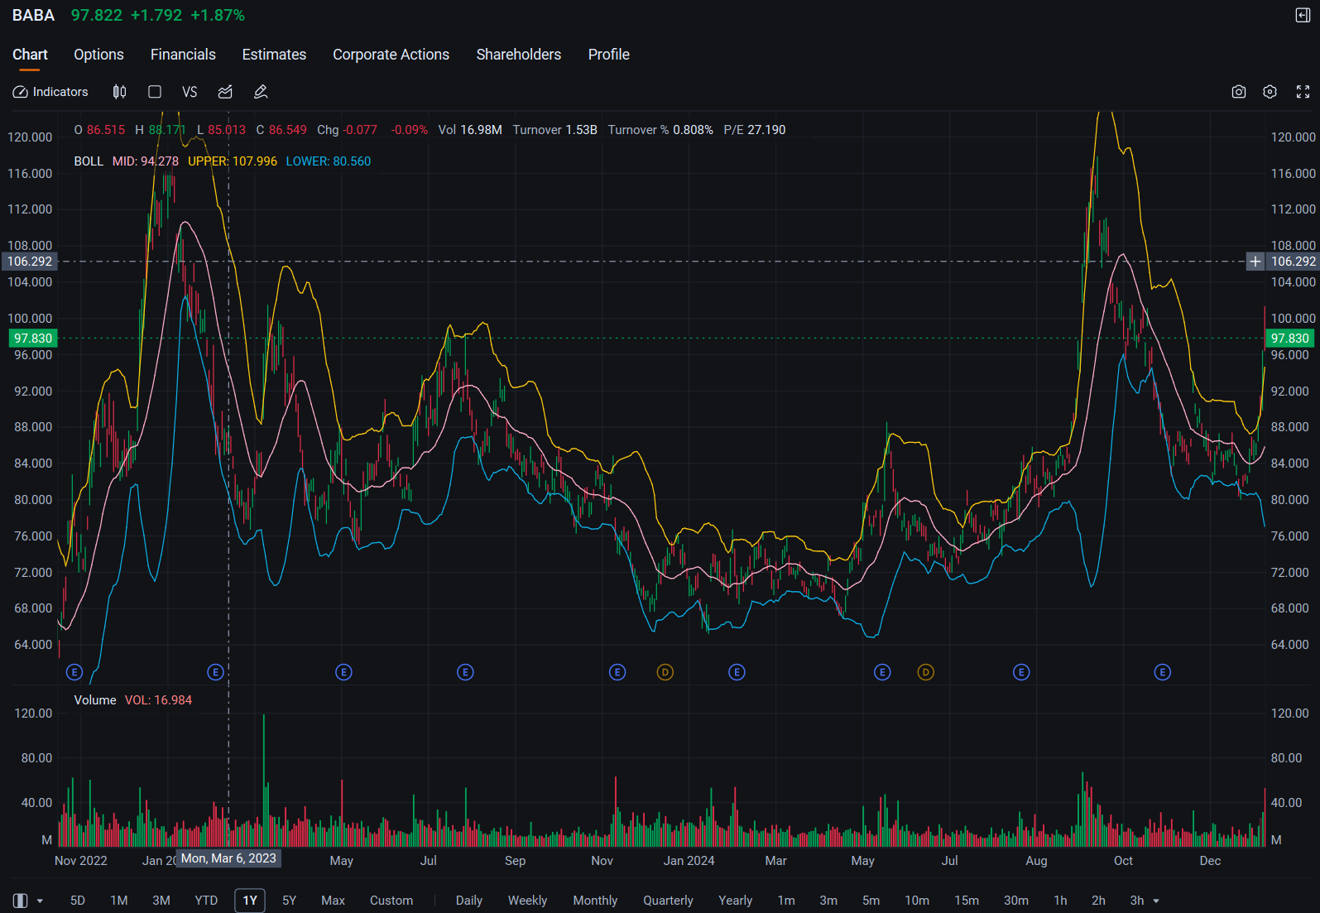
Task: Switch to Yearly interval
Action: 735,901
